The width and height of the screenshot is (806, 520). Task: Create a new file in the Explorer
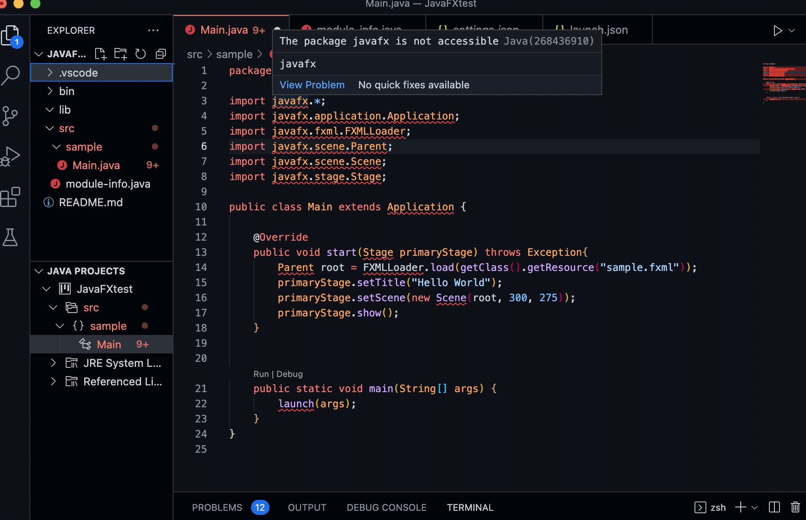100,54
